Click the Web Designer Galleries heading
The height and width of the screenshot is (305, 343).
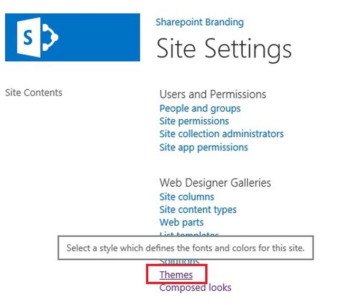(x=215, y=183)
